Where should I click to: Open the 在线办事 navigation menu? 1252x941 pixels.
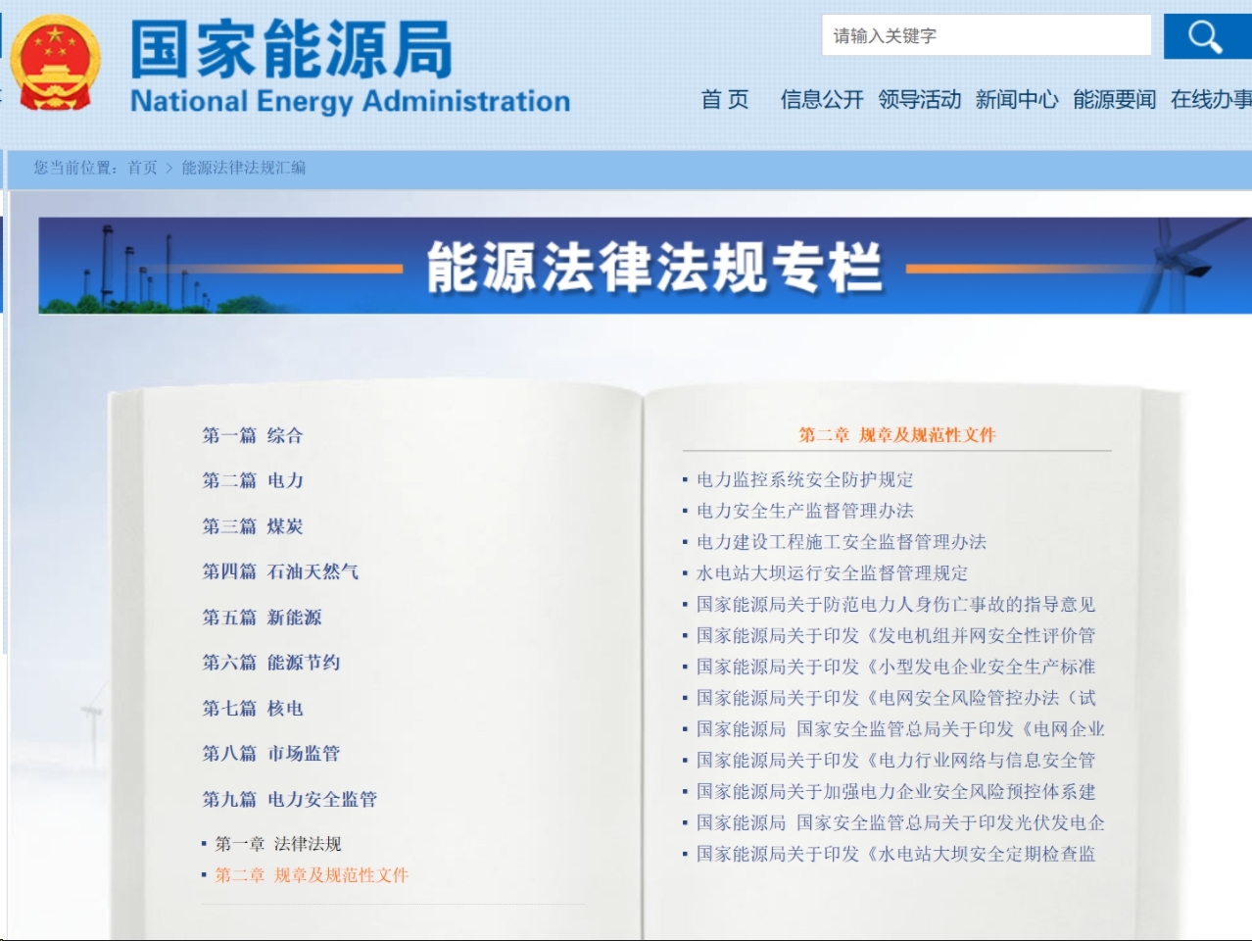tap(1211, 99)
